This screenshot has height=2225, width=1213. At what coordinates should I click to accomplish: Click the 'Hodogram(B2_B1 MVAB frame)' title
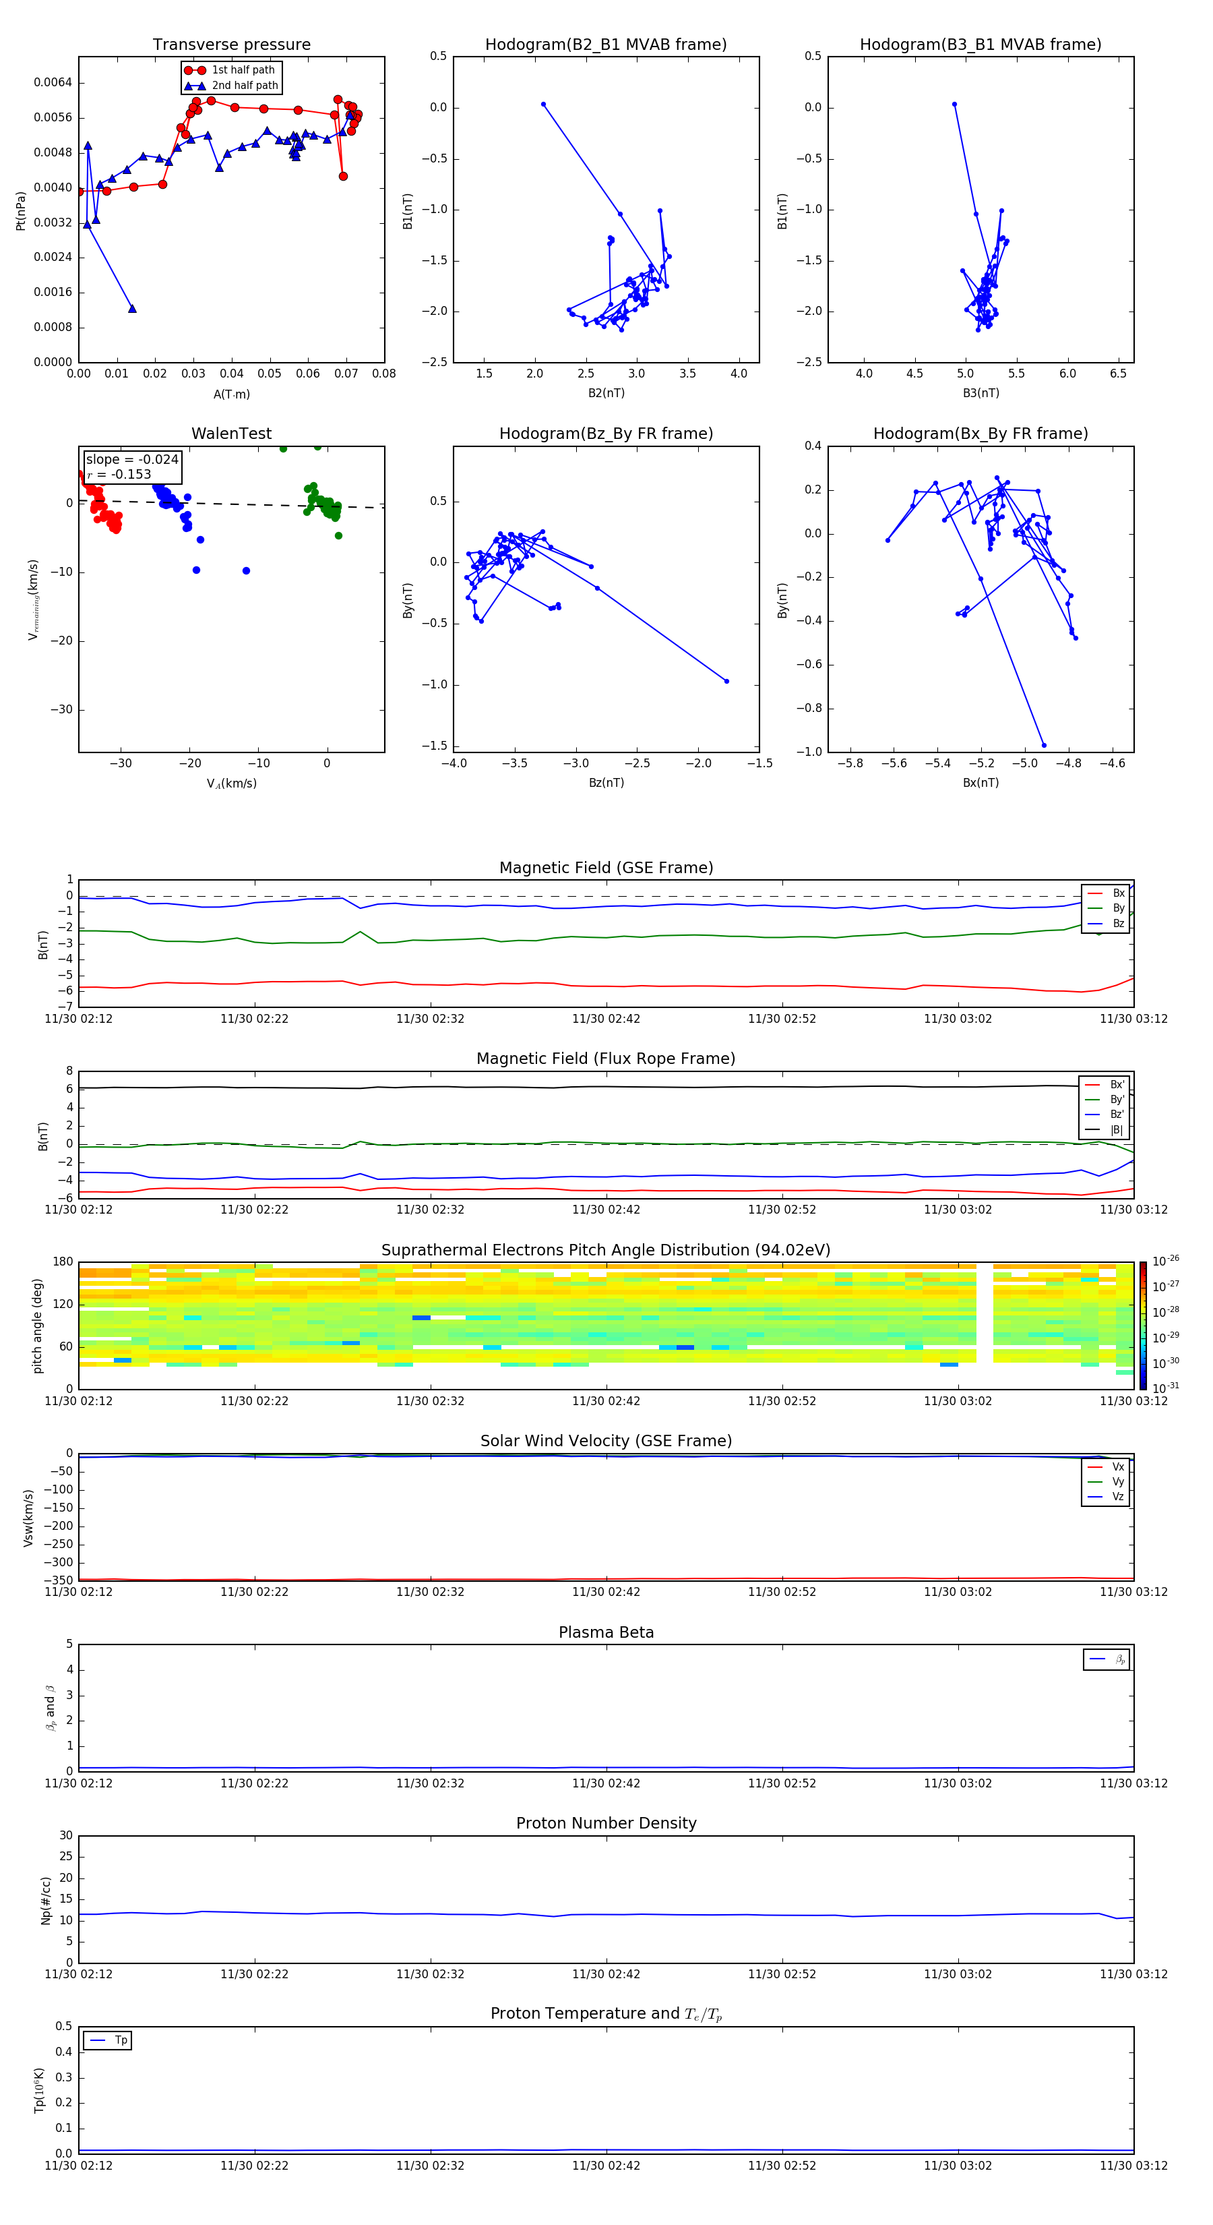pos(606,44)
